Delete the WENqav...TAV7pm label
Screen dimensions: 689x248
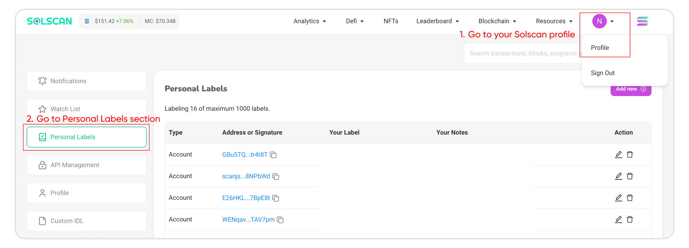(630, 219)
